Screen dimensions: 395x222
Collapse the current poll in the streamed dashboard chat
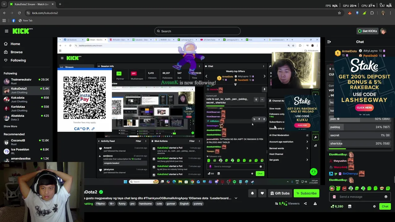point(262,100)
